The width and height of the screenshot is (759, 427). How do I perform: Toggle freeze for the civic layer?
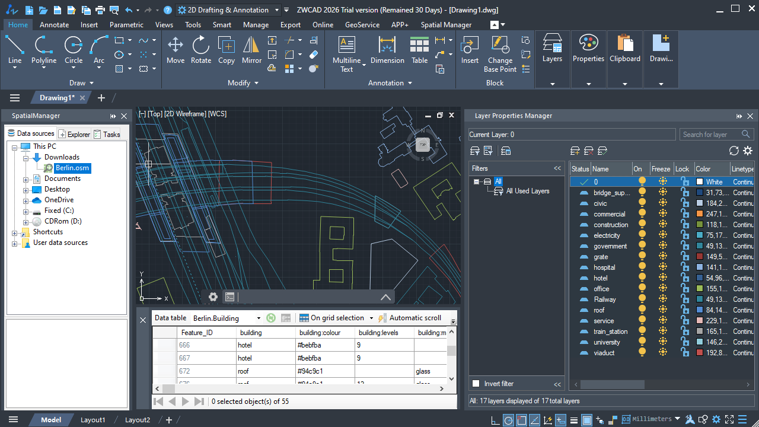click(662, 203)
